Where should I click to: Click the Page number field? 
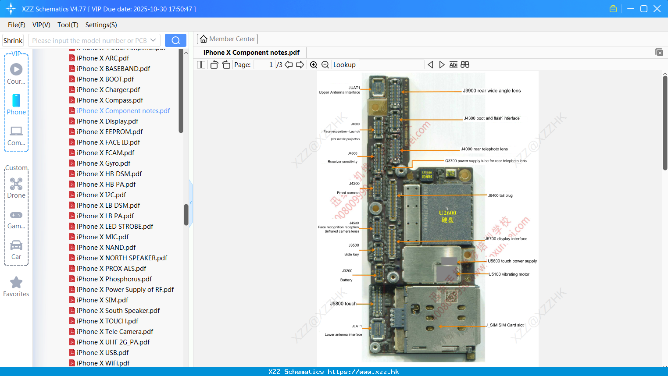[264, 64]
